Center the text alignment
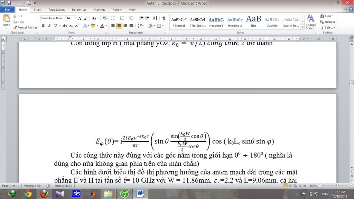The width and height of the screenshot is (354, 199). (119, 26)
